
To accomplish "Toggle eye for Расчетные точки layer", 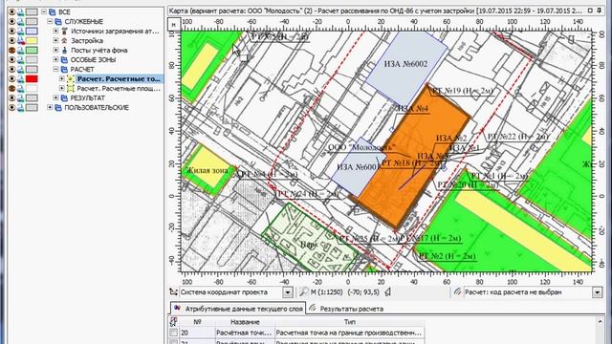I will [x=12, y=78].
